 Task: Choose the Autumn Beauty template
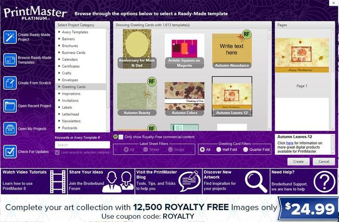pos(137,98)
